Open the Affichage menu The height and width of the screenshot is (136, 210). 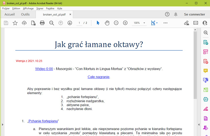coord(28,8)
